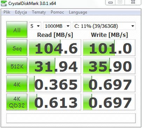Start the 4K QD32 benchmark test
142x128 pixels.
click(17, 102)
